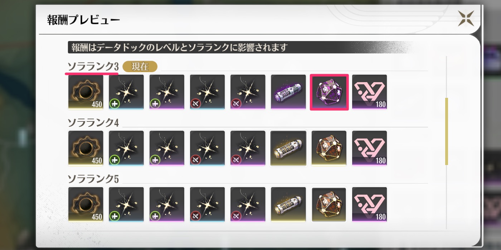Select second red-sword sparkle item in ソラランク5

pos(248,204)
